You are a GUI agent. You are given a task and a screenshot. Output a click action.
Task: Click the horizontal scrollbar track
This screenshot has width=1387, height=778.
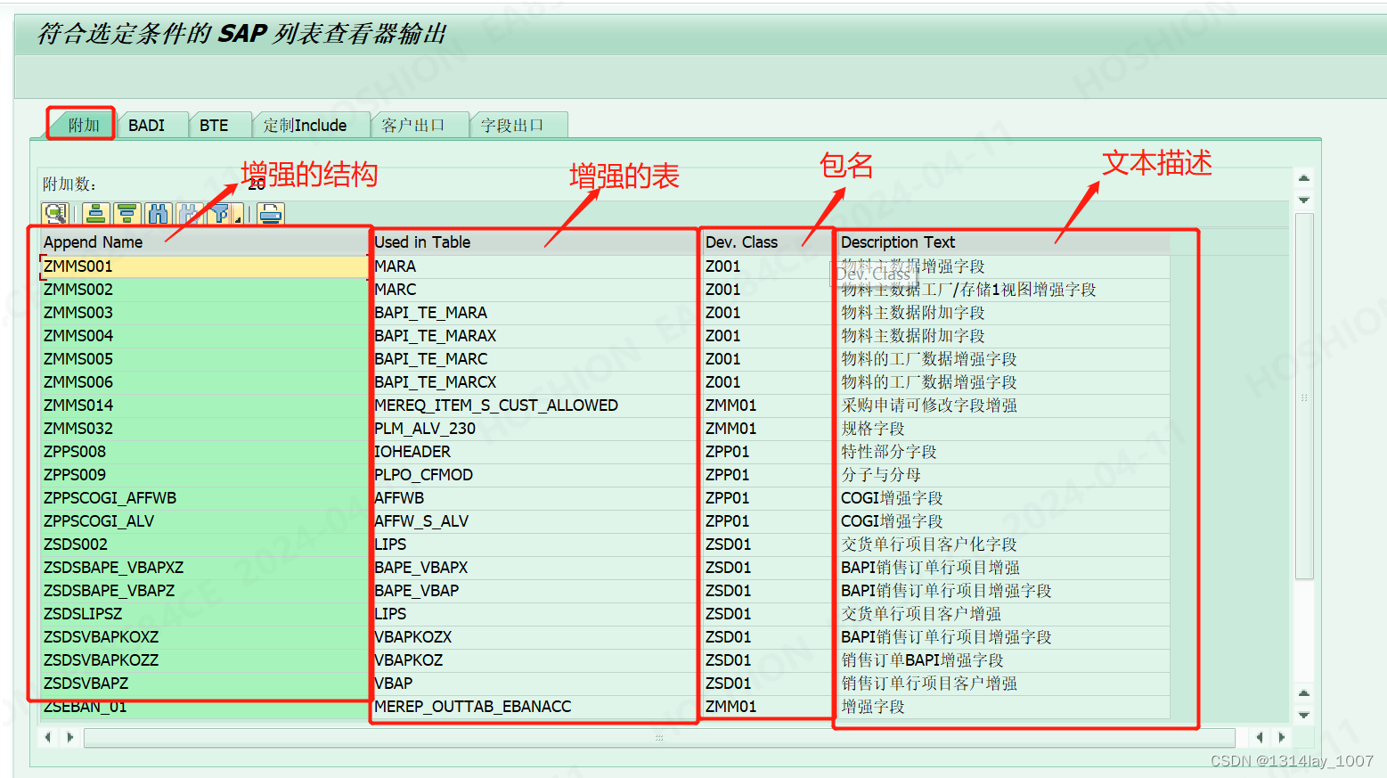point(659,738)
